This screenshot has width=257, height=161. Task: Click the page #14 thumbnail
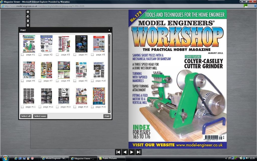(x=81, y=96)
